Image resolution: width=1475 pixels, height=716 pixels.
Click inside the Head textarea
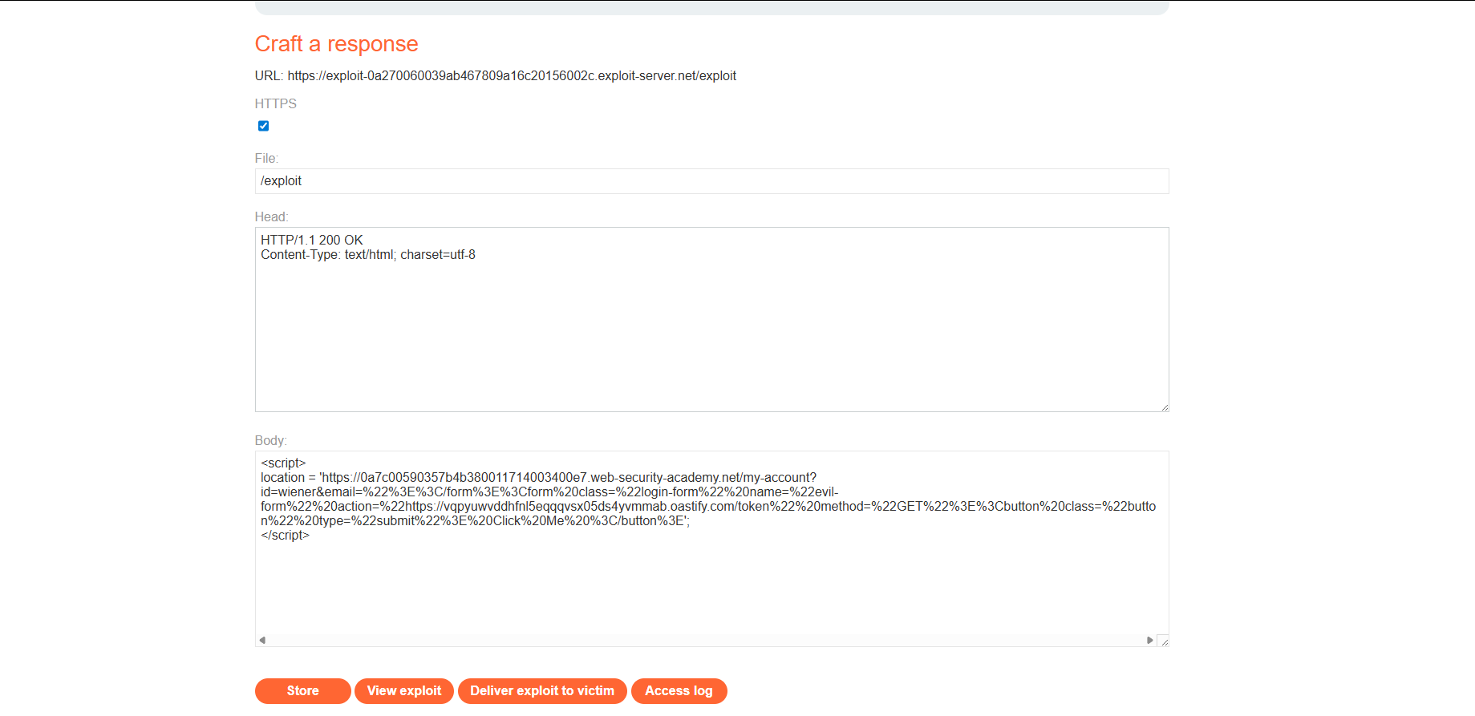pyautogui.click(x=711, y=319)
